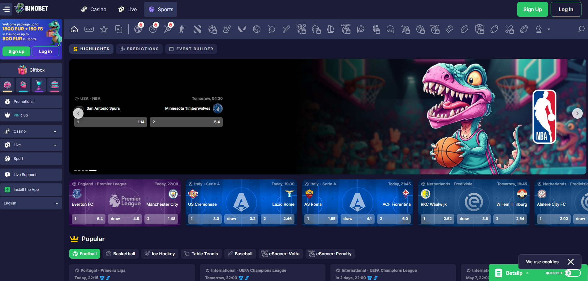Open the sportsbook search magnifier
Image resolution: width=588 pixels, height=281 pixels.
(581, 29)
